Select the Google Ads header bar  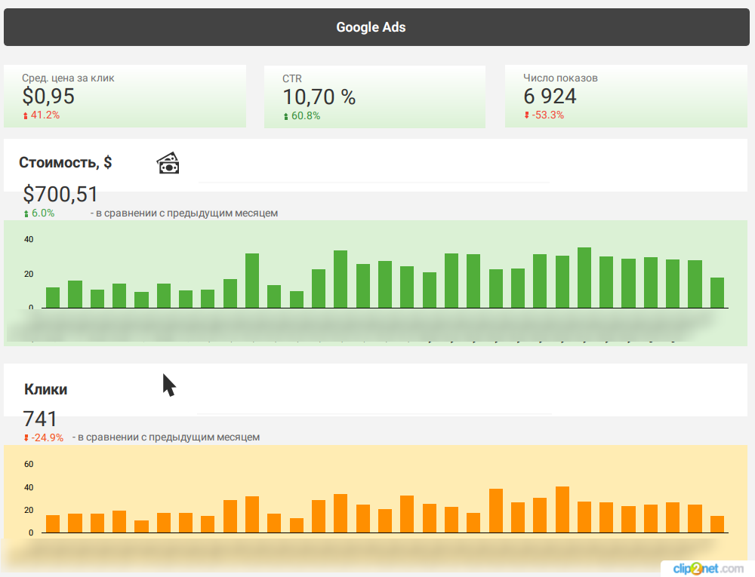tap(371, 27)
